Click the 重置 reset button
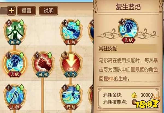Viewport: 164px width, 113px height. (27, 11)
